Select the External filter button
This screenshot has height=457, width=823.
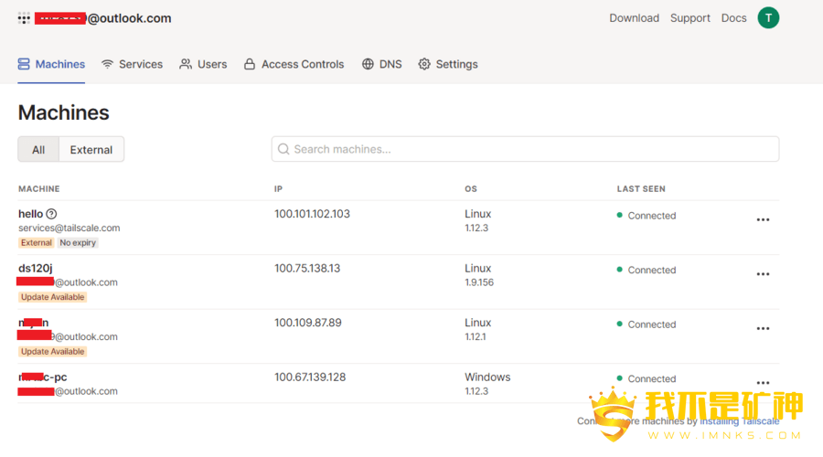click(91, 150)
